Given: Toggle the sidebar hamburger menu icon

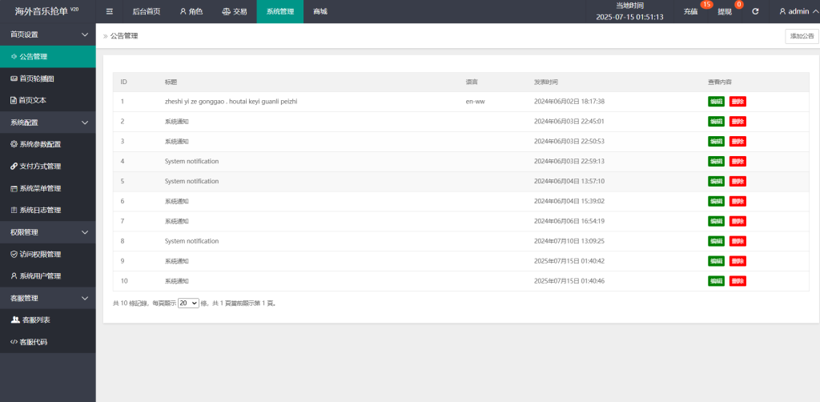Looking at the screenshot, I should (x=109, y=11).
